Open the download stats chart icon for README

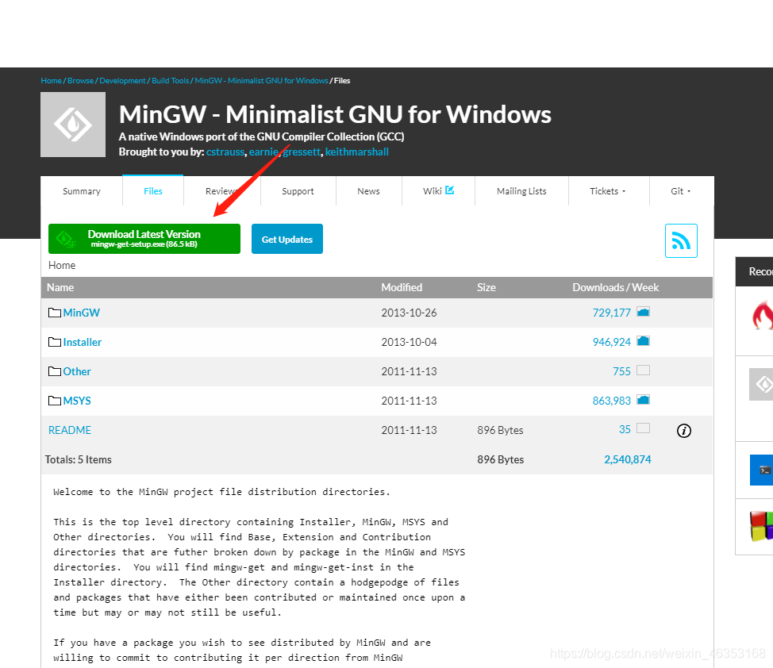click(643, 428)
